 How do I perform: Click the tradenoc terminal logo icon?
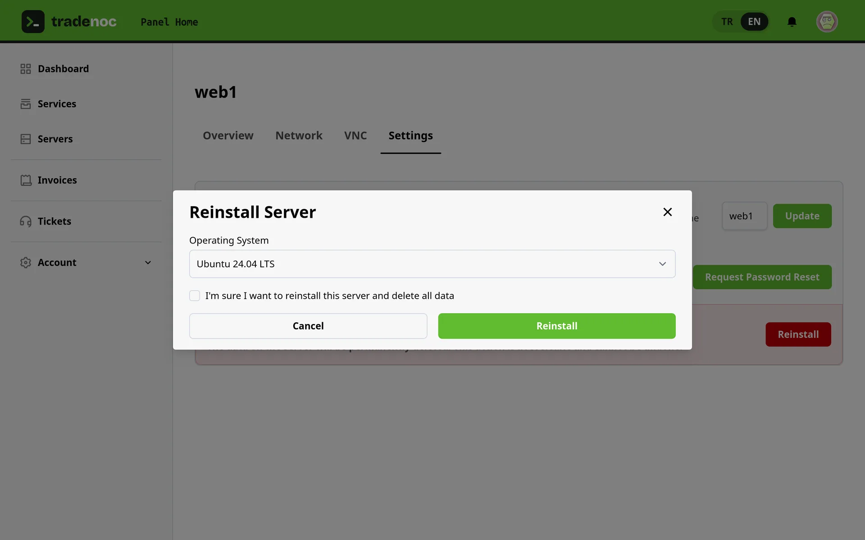[x=33, y=22]
